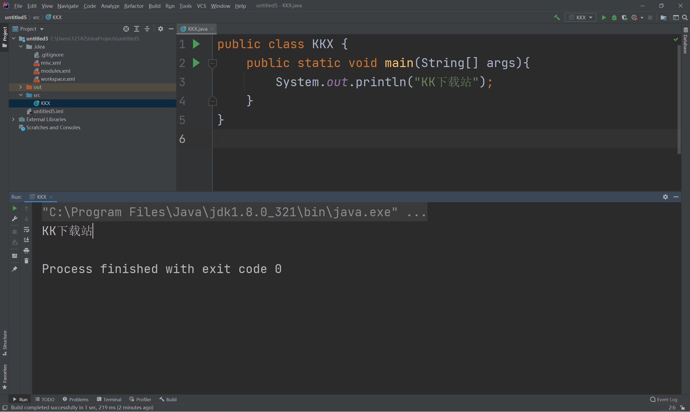Pin the Run tab with the pin icon
Image resolution: width=690 pixels, height=412 pixels.
pos(15,269)
